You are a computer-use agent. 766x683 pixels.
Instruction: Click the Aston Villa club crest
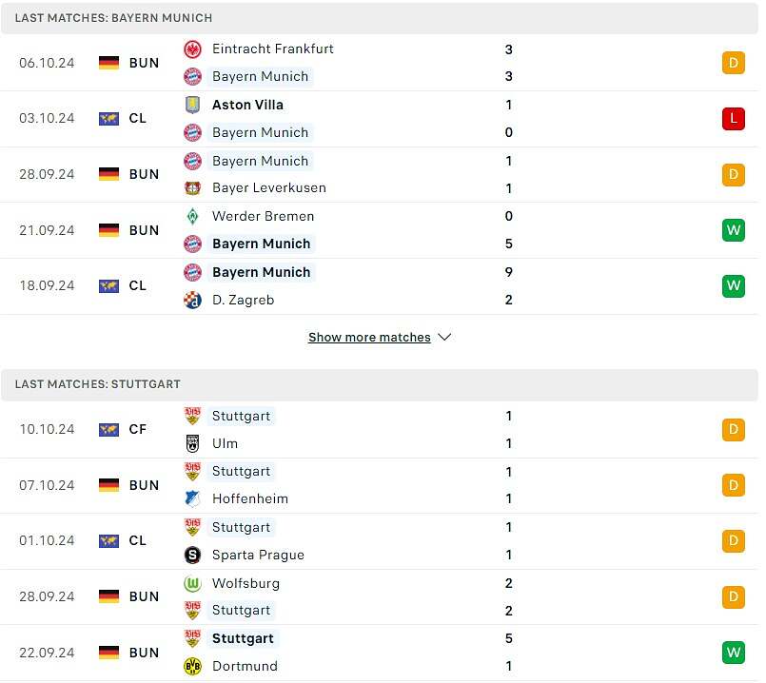(x=193, y=105)
